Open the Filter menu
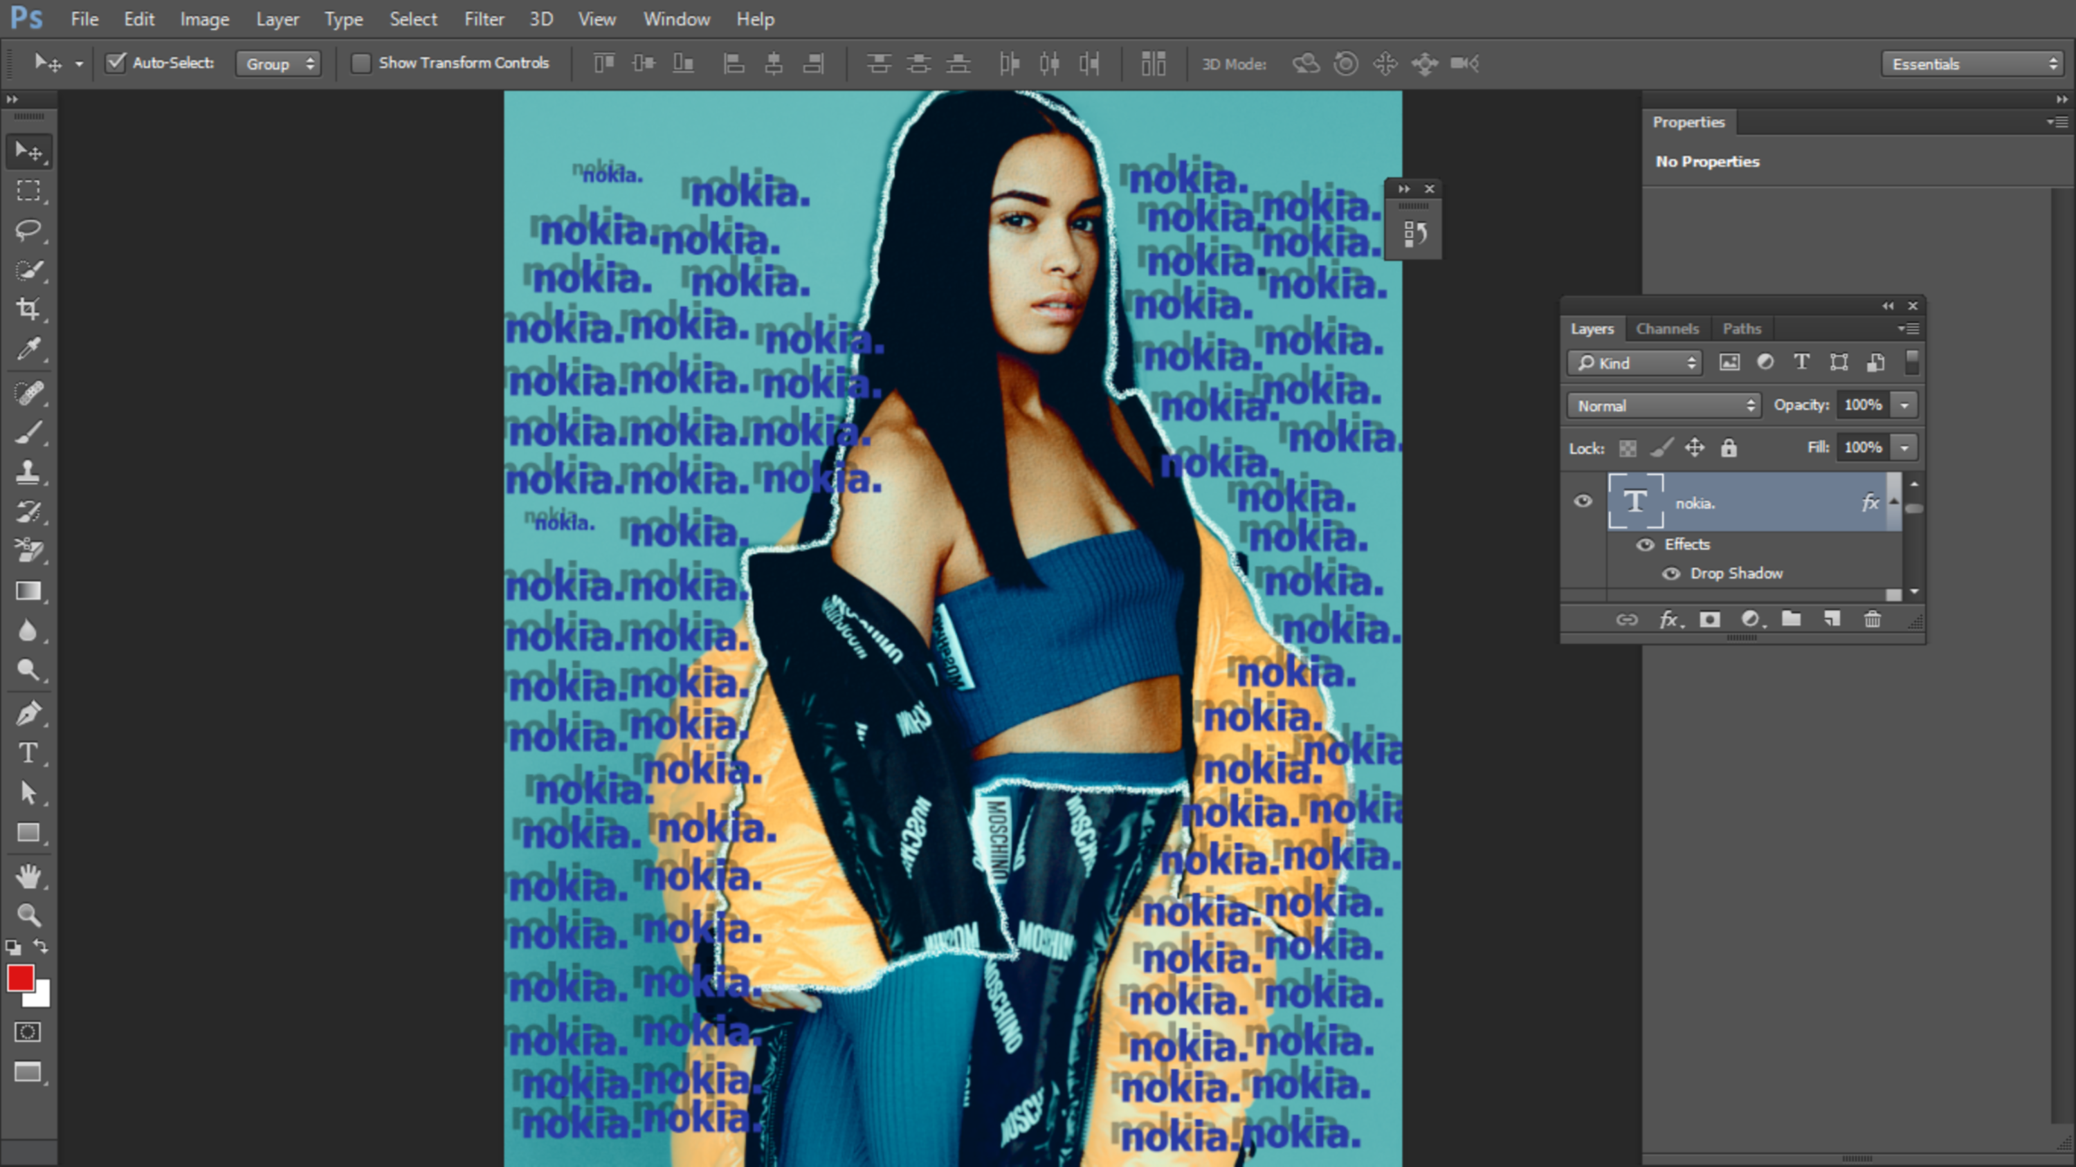This screenshot has width=2076, height=1167. (x=484, y=19)
